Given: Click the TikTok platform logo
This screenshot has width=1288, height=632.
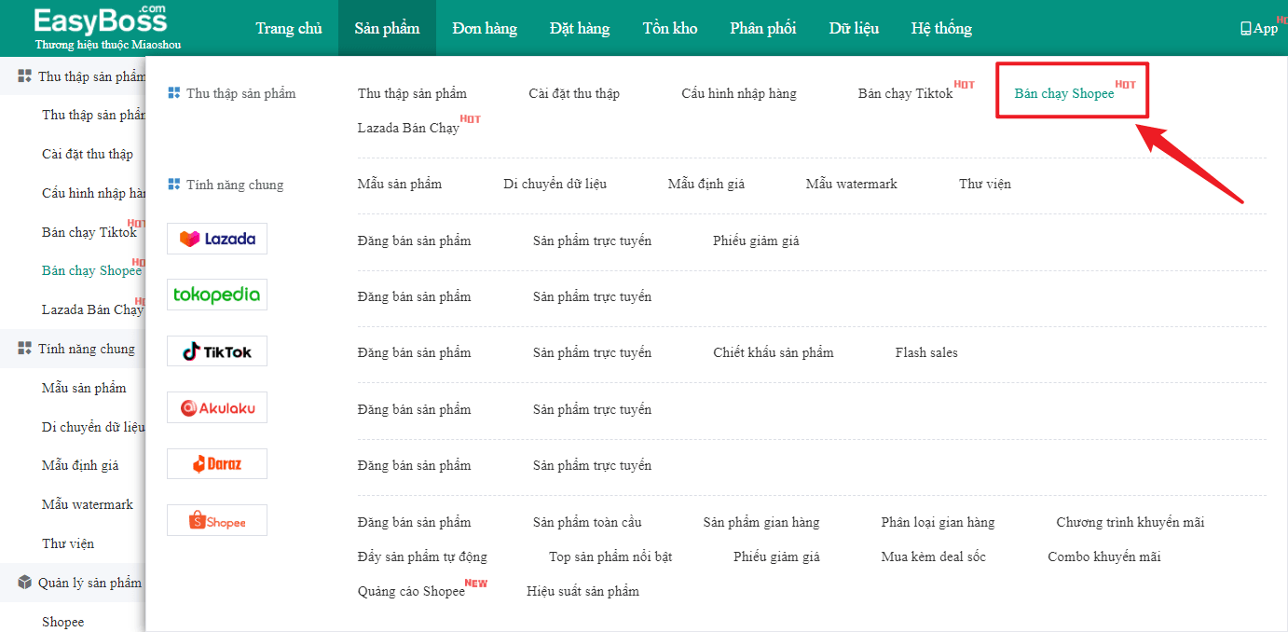Looking at the screenshot, I should tap(217, 351).
